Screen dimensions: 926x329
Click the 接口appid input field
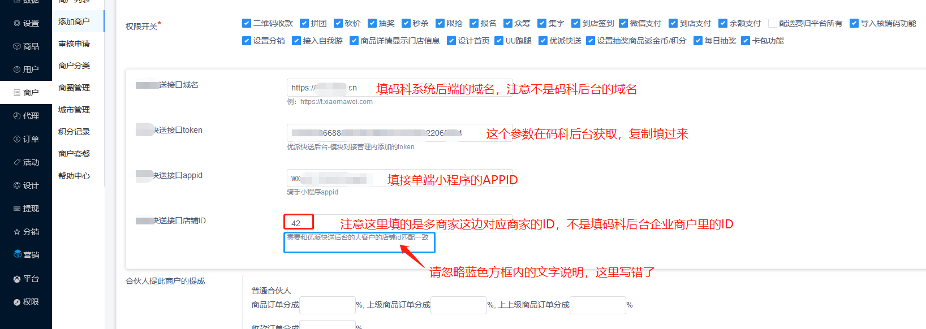400,178
